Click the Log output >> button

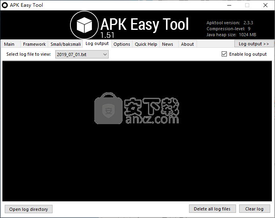point(254,44)
